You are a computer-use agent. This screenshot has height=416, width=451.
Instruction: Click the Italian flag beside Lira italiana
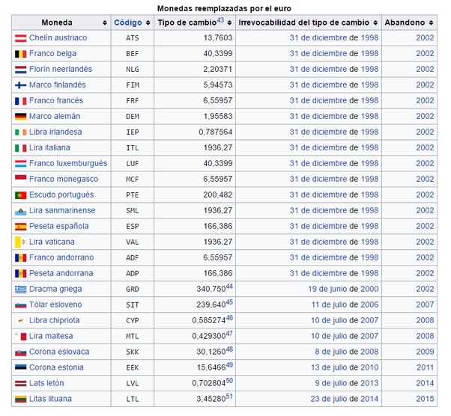[x=21, y=148]
